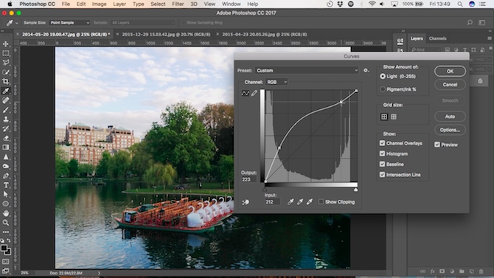
Task: Open the Layer menu
Action: [119, 4]
